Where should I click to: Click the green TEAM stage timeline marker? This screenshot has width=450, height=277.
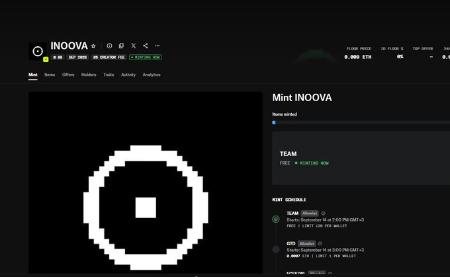click(276, 219)
